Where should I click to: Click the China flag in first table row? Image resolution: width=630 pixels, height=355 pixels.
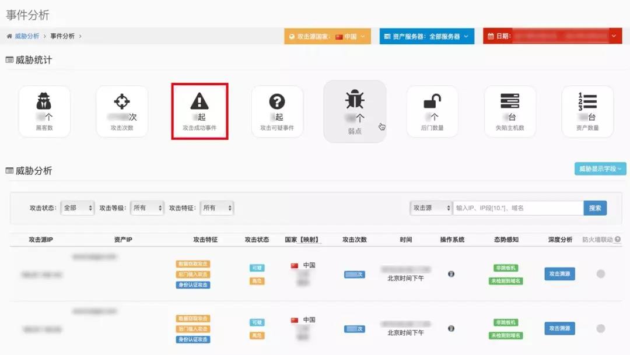pyautogui.click(x=295, y=265)
